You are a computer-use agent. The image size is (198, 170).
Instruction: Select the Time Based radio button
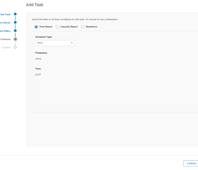pyautogui.click(x=36, y=27)
